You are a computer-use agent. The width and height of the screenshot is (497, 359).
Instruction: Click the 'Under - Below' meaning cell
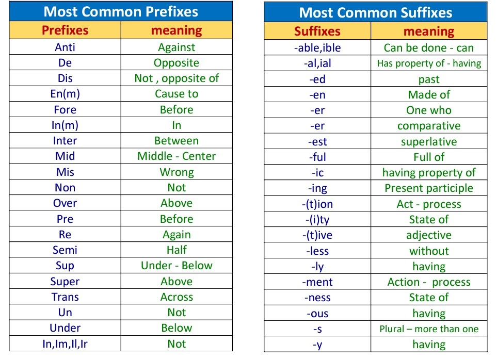177,265
